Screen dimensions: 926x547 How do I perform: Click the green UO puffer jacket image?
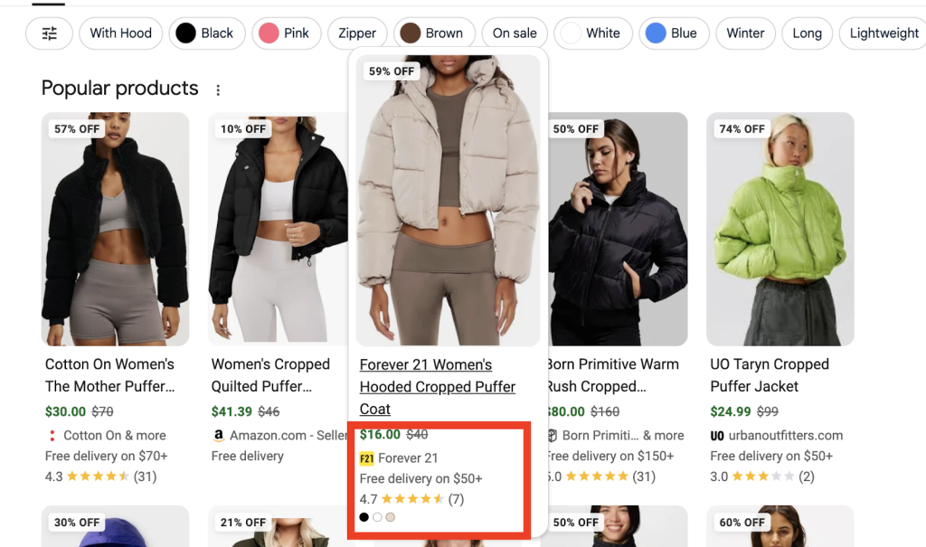coord(780,229)
